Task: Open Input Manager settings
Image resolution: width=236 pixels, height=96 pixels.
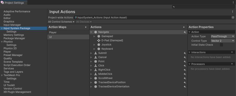Action: point(12,25)
